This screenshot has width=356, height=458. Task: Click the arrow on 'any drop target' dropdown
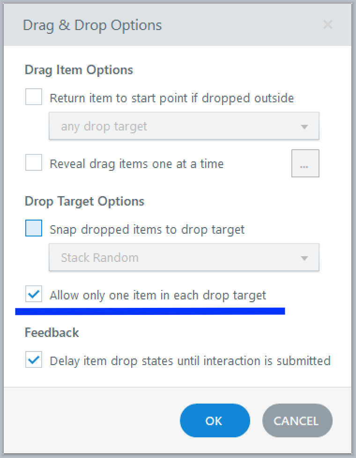304,127
